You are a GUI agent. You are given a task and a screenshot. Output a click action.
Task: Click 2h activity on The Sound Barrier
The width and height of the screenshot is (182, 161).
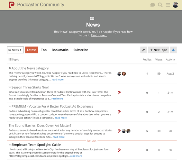point(170,131)
